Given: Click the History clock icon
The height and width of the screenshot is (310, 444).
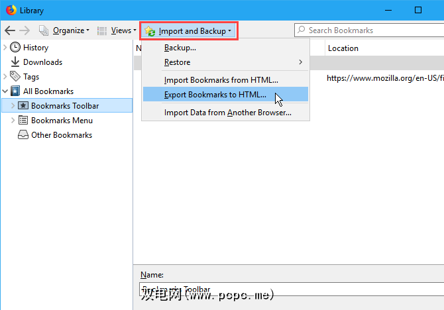Looking at the screenshot, I should coord(15,47).
